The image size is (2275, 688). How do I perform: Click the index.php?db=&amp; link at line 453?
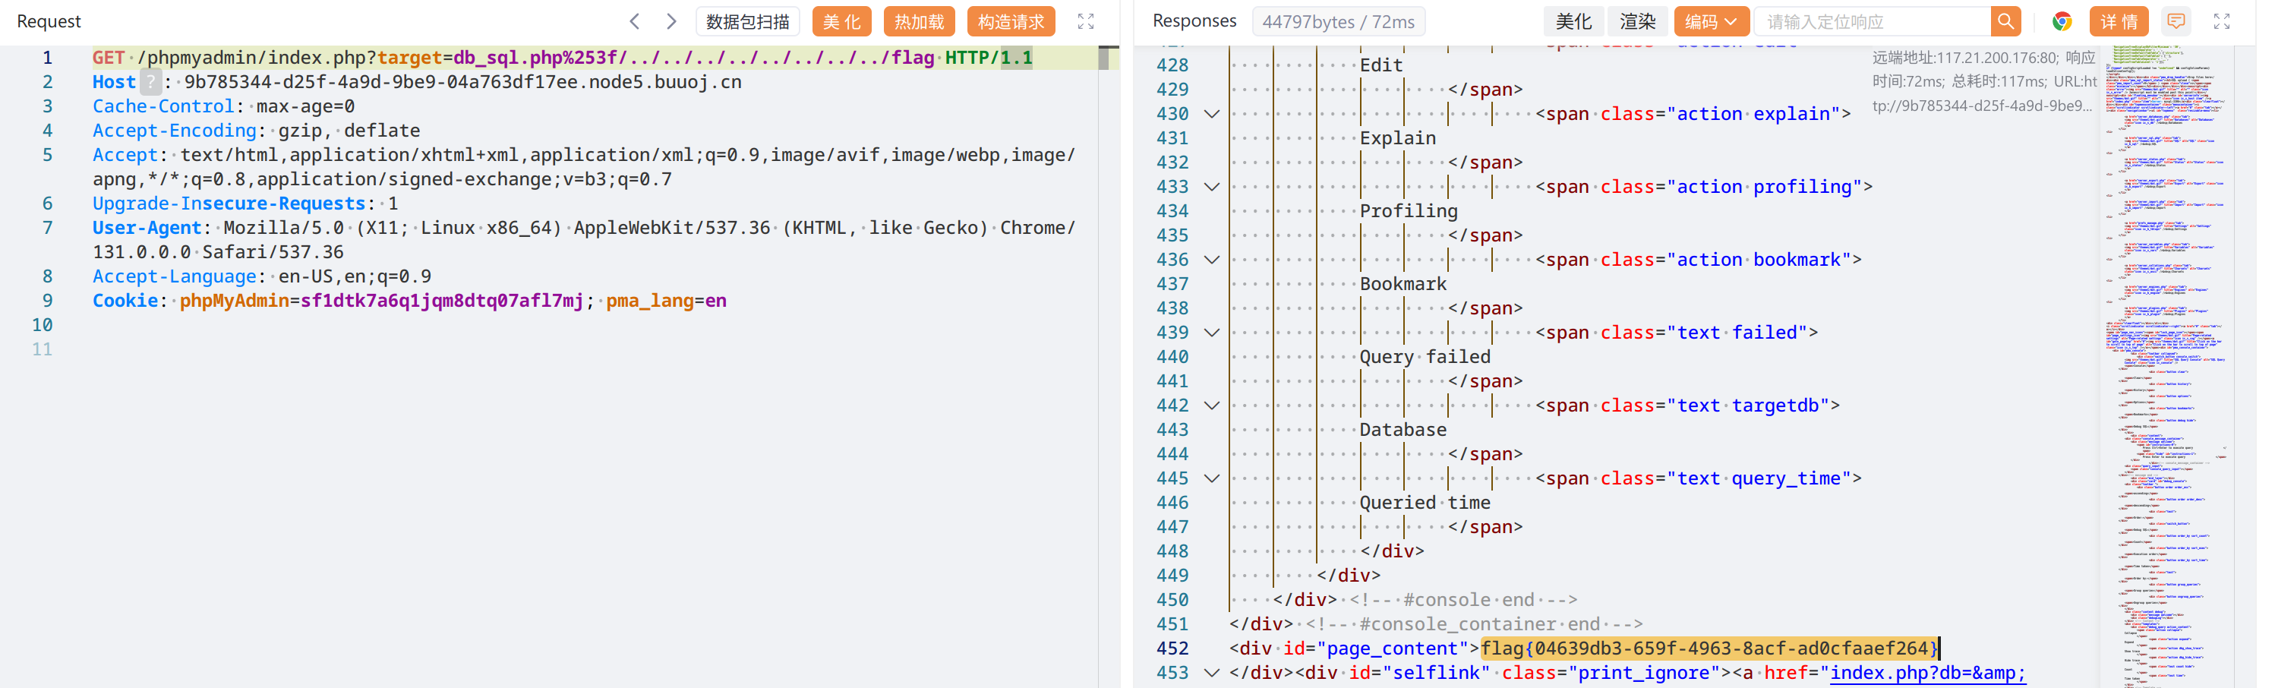coord(1927,673)
